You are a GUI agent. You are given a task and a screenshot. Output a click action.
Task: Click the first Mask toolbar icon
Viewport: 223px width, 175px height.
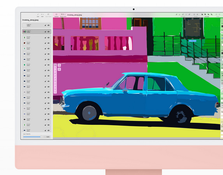tap(216, 14)
